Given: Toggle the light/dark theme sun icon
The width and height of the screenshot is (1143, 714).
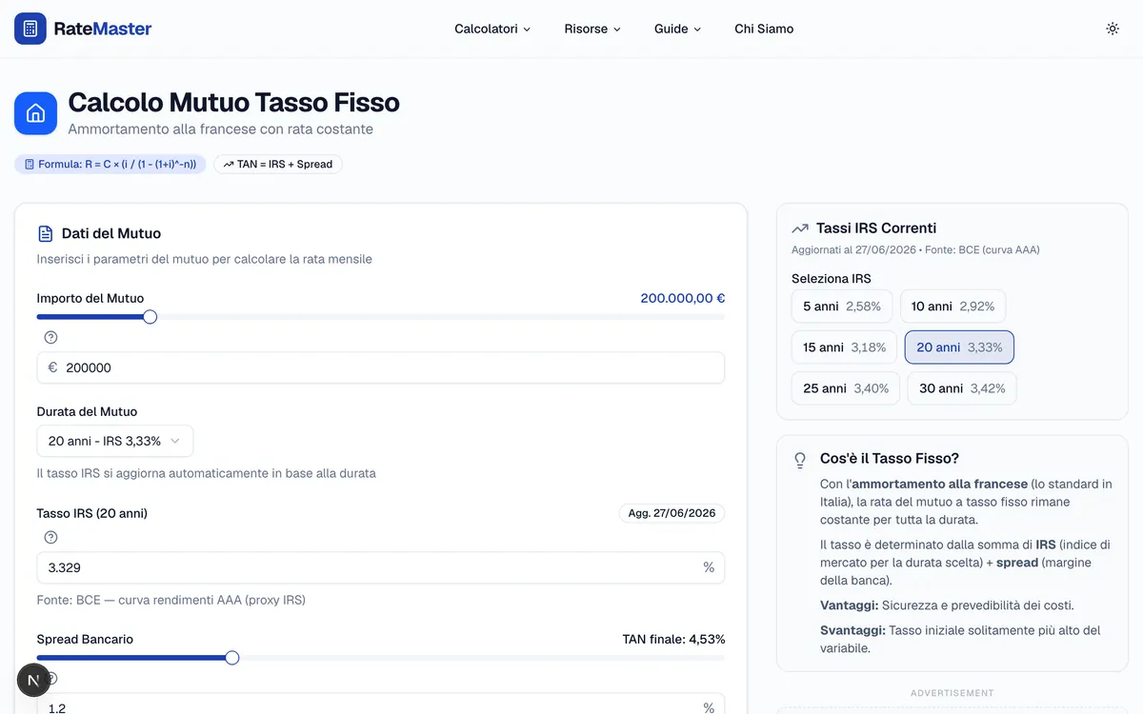Looking at the screenshot, I should point(1113,29).
